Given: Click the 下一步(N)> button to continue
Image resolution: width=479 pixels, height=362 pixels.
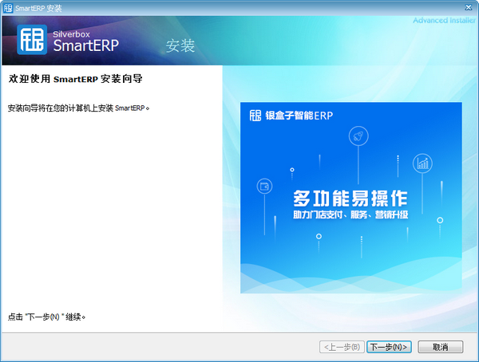Looking at the screenshot, I should 389,347.
